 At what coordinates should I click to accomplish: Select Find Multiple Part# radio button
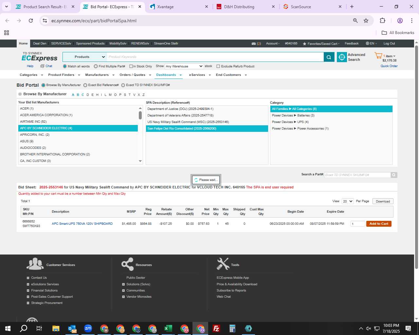coord(96,66)
